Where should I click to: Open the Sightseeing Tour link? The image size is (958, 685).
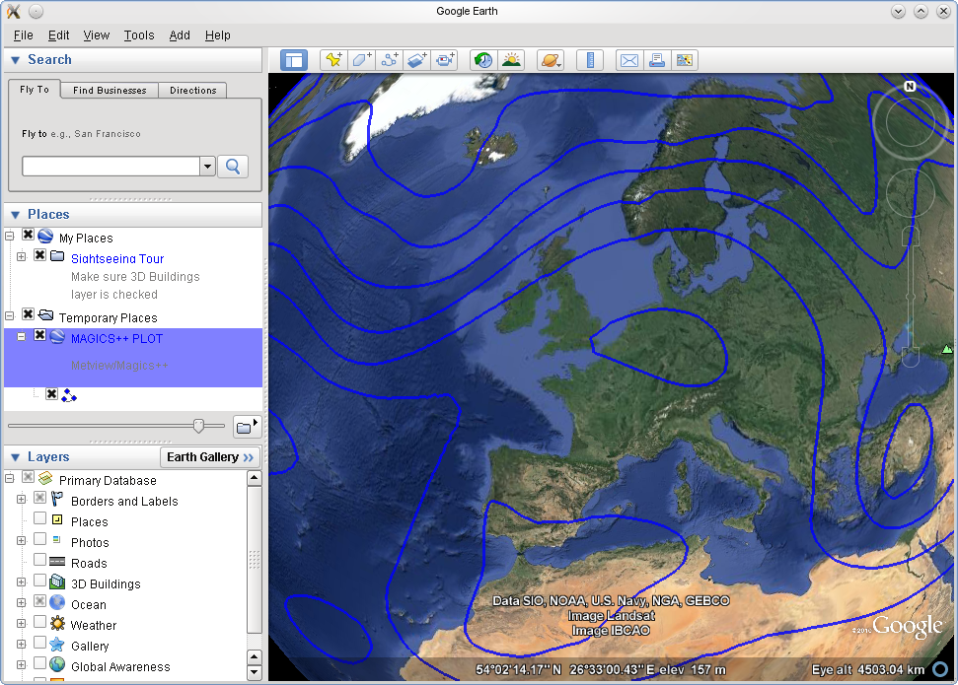[117, 259]
